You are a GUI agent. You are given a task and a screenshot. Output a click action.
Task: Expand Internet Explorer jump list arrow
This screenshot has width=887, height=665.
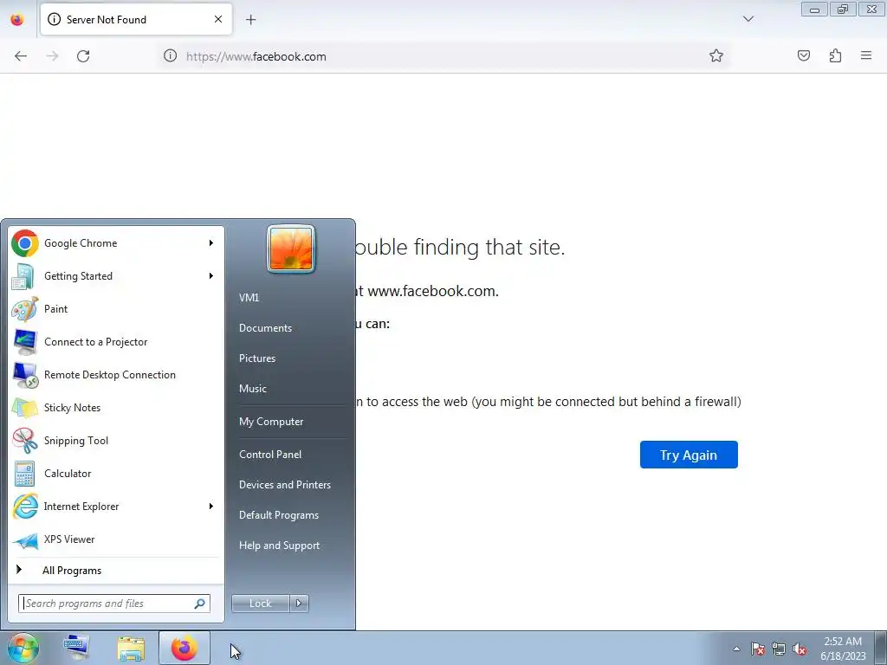tap(211, 506)
